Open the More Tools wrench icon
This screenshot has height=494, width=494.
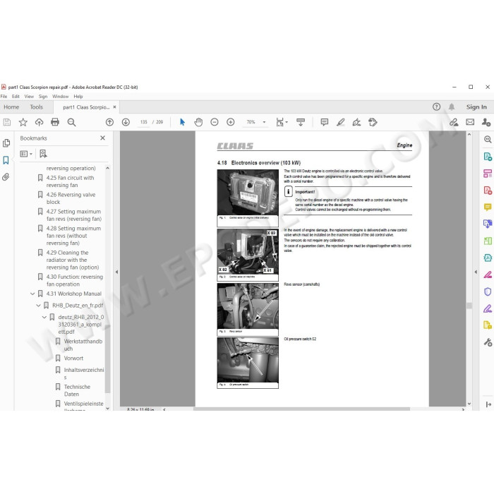[x=488, y=342]
